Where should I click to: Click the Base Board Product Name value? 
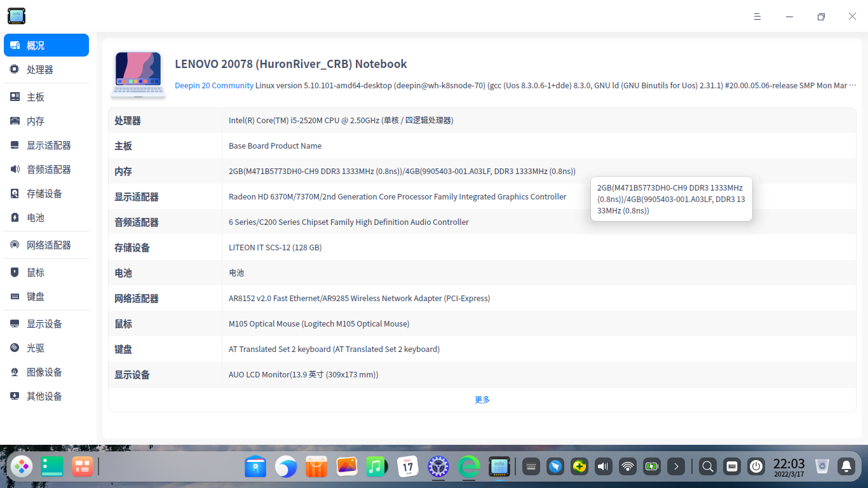(275, 146)
